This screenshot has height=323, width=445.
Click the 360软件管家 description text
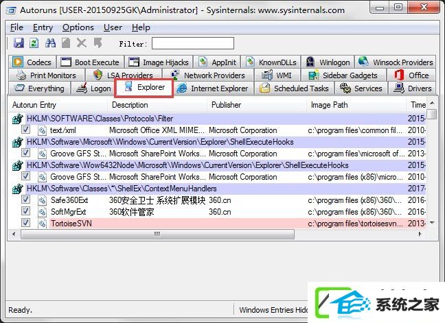point(131,212)
